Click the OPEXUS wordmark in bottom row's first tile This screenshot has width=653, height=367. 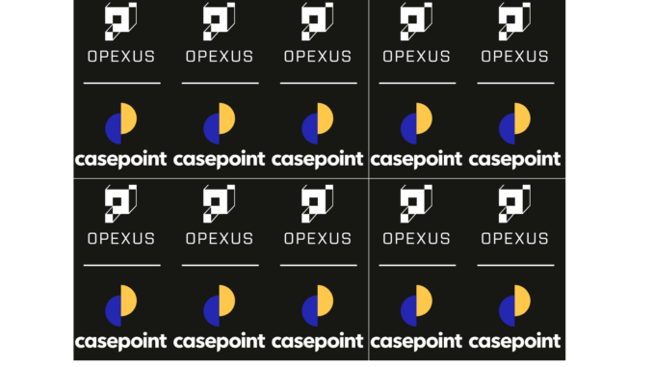(121, 239)
